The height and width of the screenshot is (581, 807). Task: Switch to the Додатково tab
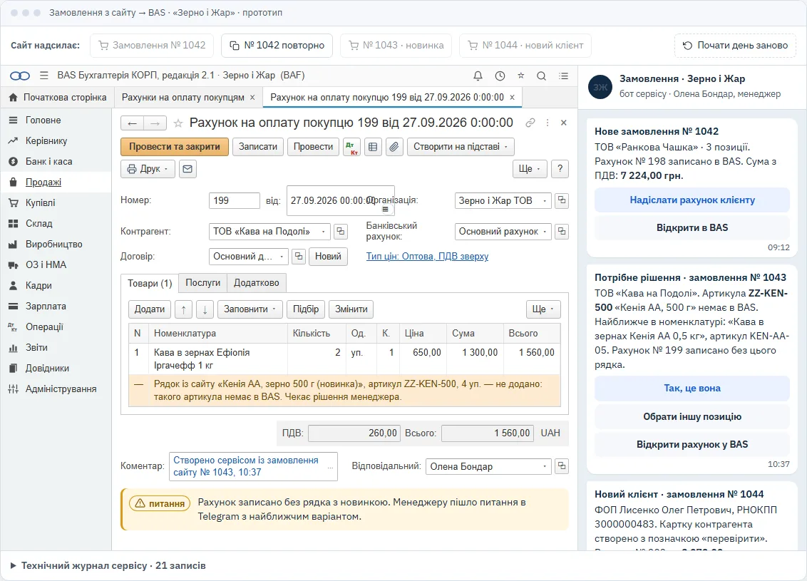coord(257,283)
